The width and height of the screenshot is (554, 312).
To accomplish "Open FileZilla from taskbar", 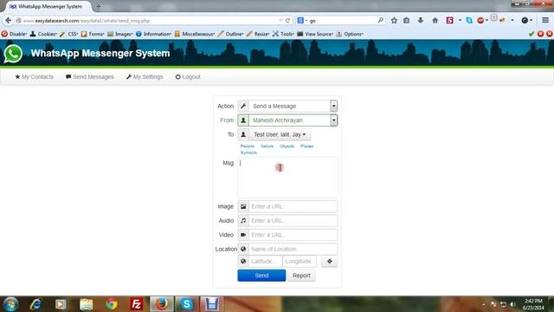I will pos(137,304).
